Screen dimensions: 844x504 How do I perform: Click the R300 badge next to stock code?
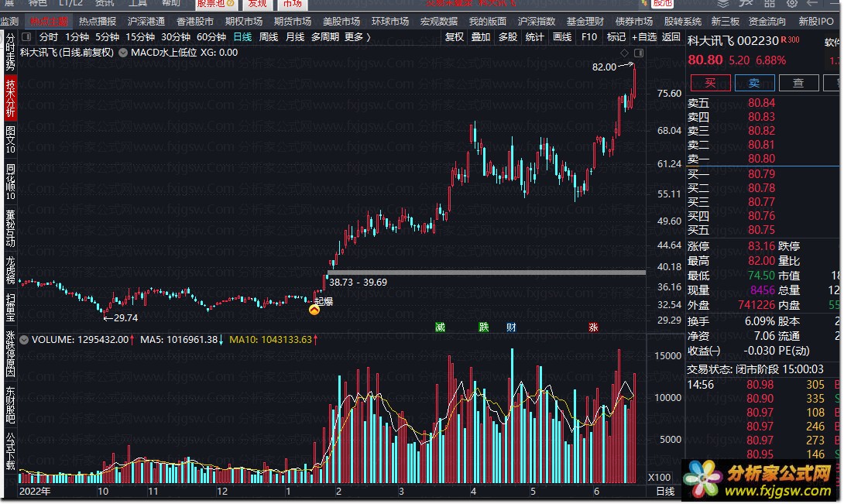tap(790, 39)
